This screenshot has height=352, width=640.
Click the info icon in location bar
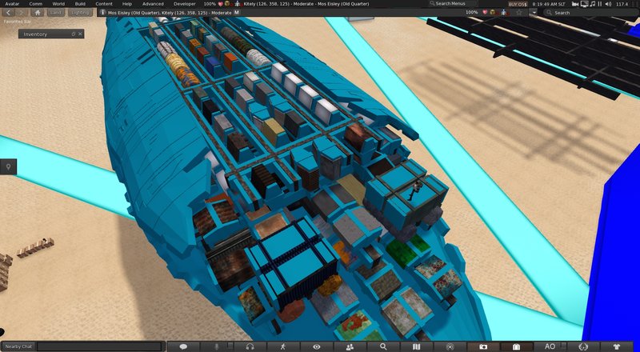[x=102, y=13]
